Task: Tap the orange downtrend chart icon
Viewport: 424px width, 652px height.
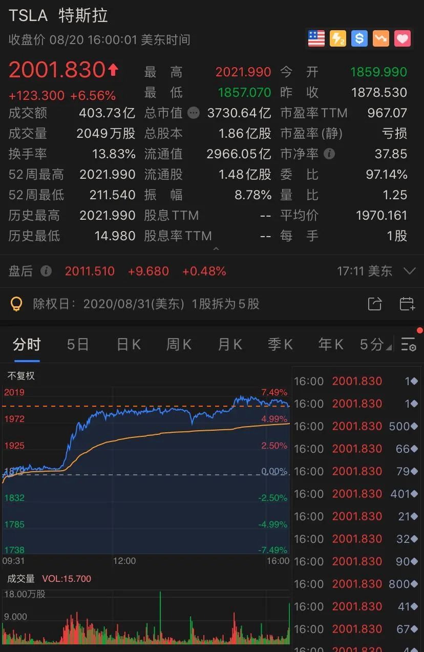Action: tap(381, 39)
